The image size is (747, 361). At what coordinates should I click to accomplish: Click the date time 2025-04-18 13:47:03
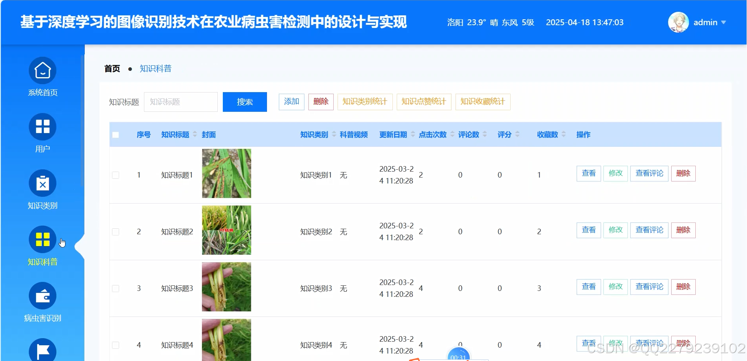point(585,22)
